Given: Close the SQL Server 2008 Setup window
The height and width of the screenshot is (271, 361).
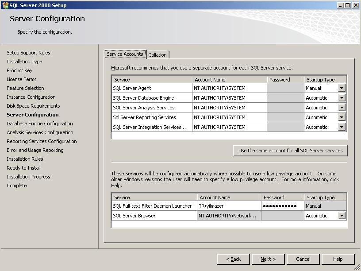Looking at the screenshot, I should [356, 5].
